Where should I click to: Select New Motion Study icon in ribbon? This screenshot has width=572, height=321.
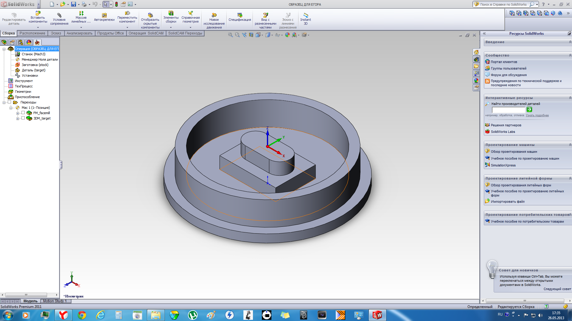[x=214, y=15]
